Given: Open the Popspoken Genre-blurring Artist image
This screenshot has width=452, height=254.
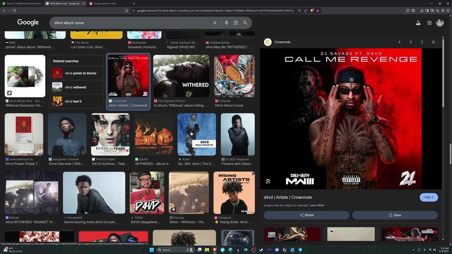Looking at the screenshot, I should coord(94,193).
